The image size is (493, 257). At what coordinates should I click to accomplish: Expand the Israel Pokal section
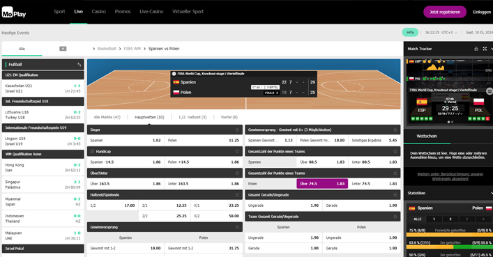pos(43,249)
